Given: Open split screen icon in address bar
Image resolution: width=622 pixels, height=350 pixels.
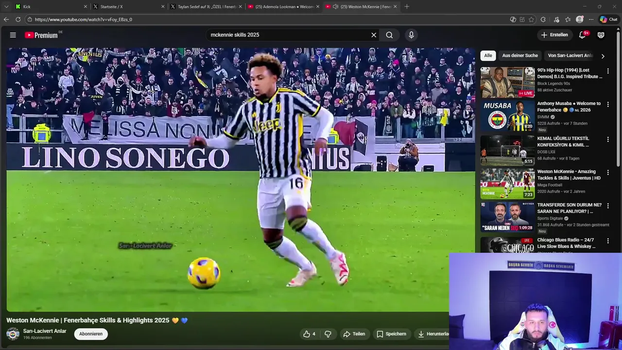Looking at the screenshot, I should click(x=522, y=19).
